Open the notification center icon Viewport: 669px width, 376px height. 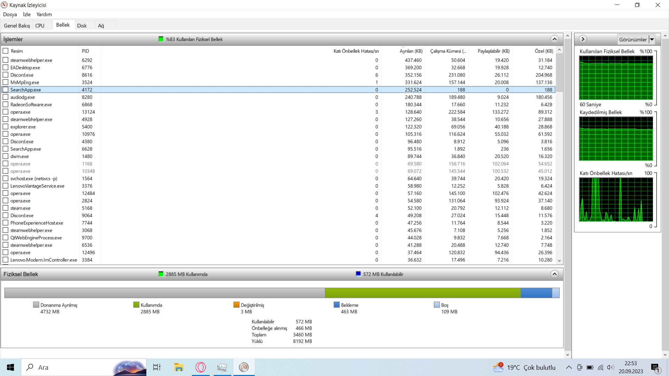655,368
